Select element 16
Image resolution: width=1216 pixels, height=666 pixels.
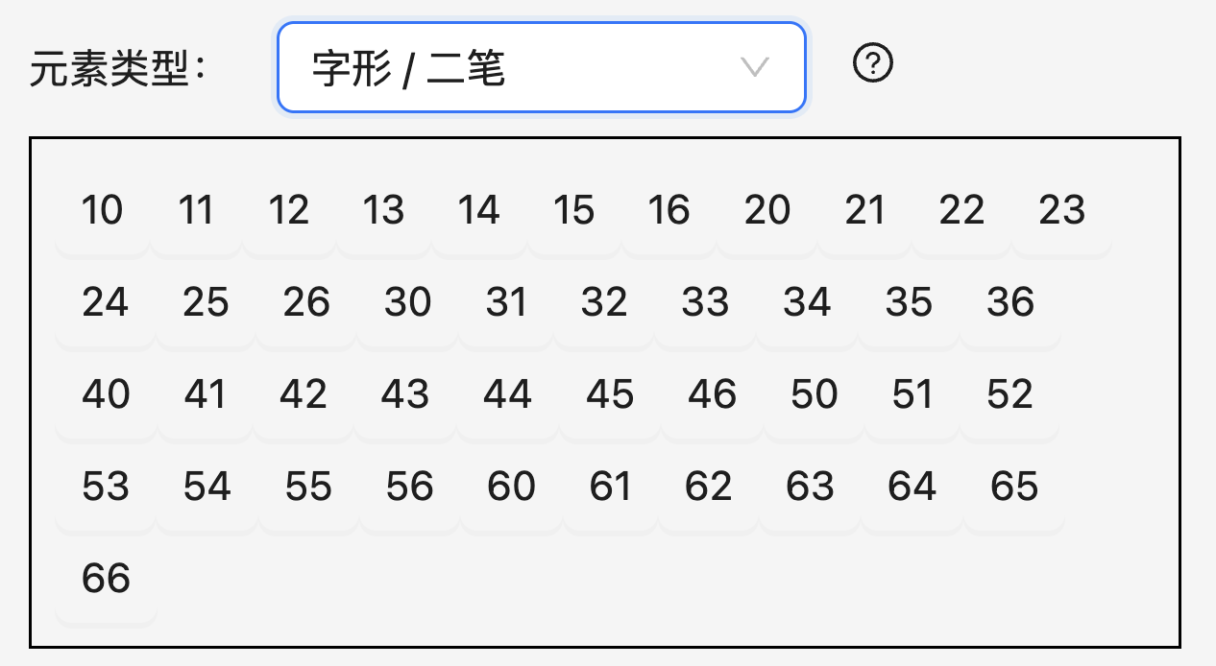point(669,211)
